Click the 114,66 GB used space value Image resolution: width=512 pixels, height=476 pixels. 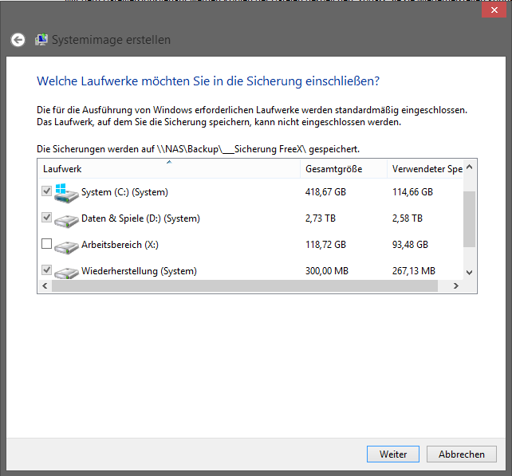[x=412, y=192]
